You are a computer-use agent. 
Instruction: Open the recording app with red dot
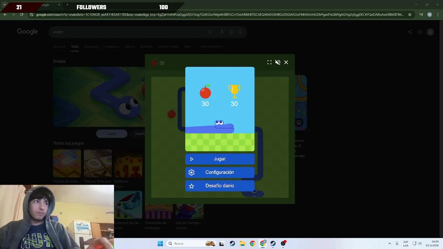tap(283, 243)
